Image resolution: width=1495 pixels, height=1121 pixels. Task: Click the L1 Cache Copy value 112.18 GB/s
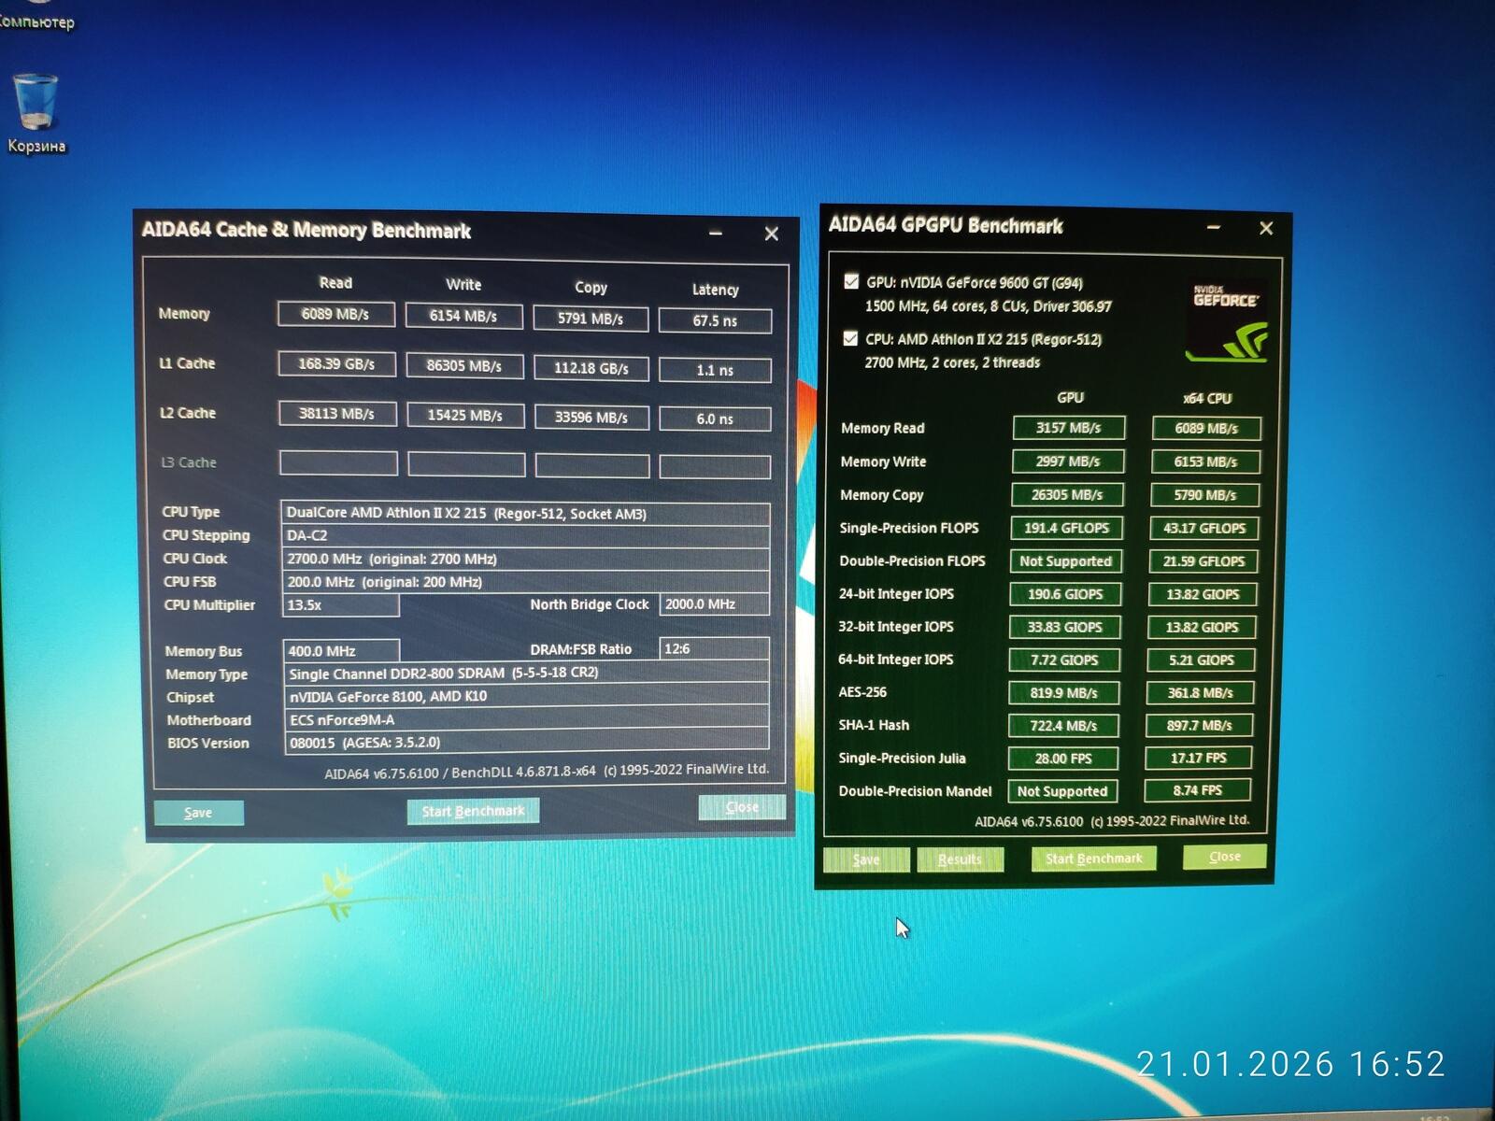tap(591, 368)
